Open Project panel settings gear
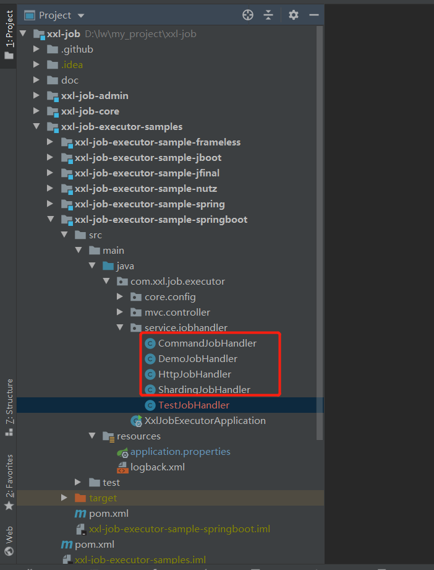The height and width of the screenshot is (570, 434). pyautogui.click(x=294, y=15)
